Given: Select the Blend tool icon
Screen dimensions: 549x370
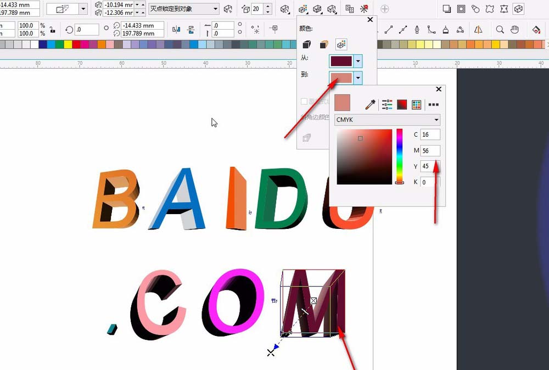Looking at the screenshot, I should coord(475,9).
